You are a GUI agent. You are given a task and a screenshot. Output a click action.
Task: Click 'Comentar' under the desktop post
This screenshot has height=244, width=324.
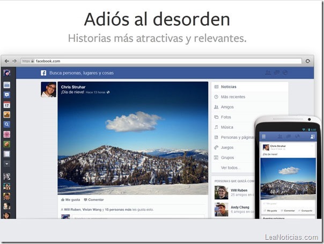(94, 200)
